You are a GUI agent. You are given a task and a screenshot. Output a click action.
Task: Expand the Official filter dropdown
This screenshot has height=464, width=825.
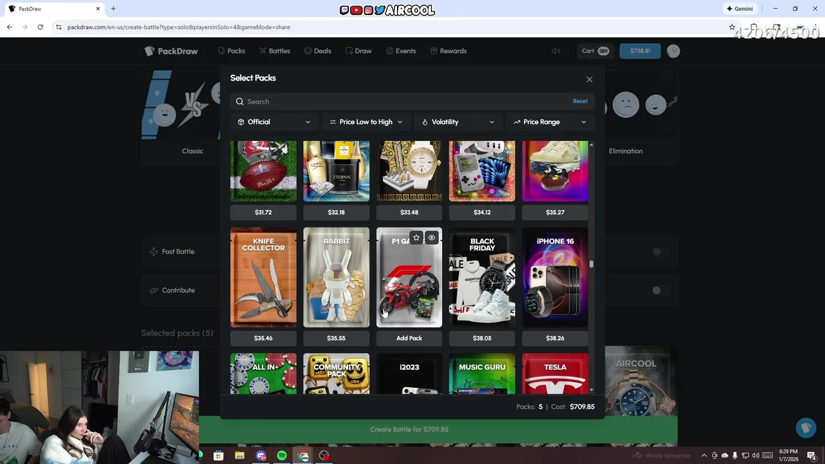pos(274,122)
